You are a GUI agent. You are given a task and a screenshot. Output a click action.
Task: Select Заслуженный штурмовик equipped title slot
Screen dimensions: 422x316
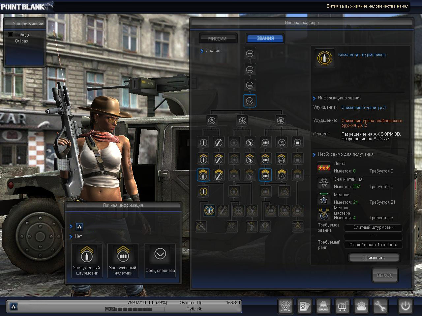87,260
